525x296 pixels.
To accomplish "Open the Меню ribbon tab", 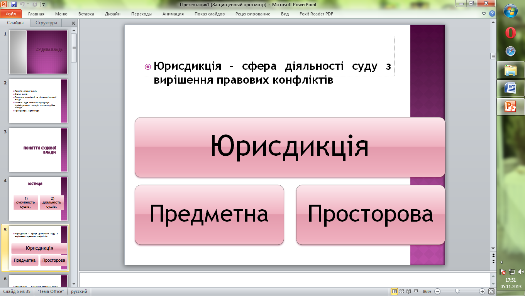I will pyautogui.click(x=61, y=14).
